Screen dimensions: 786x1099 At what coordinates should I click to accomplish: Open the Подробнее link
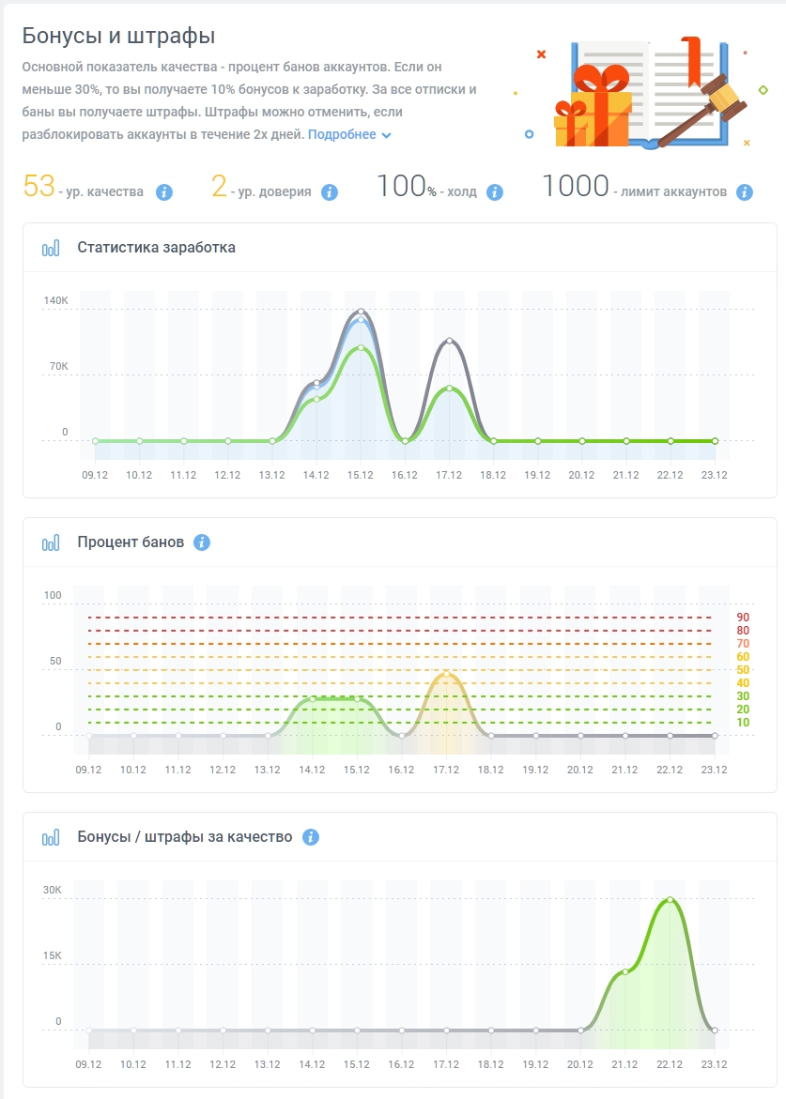pos(342,134)
